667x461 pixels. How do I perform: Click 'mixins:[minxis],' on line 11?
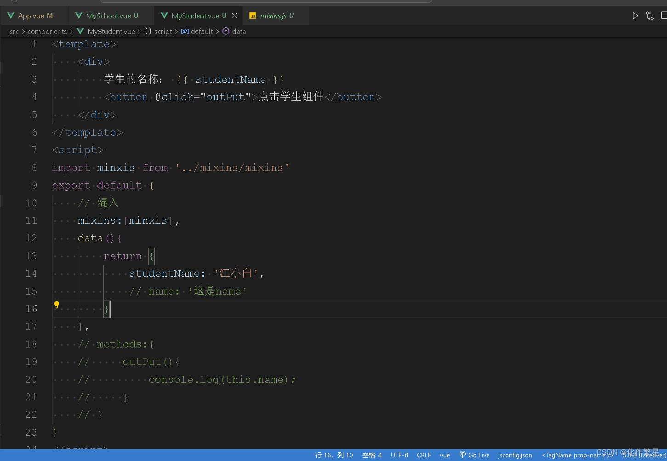[128, 221]
